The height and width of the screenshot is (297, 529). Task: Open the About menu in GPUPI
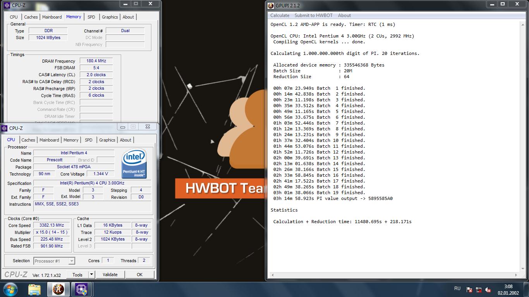(344, 15)
